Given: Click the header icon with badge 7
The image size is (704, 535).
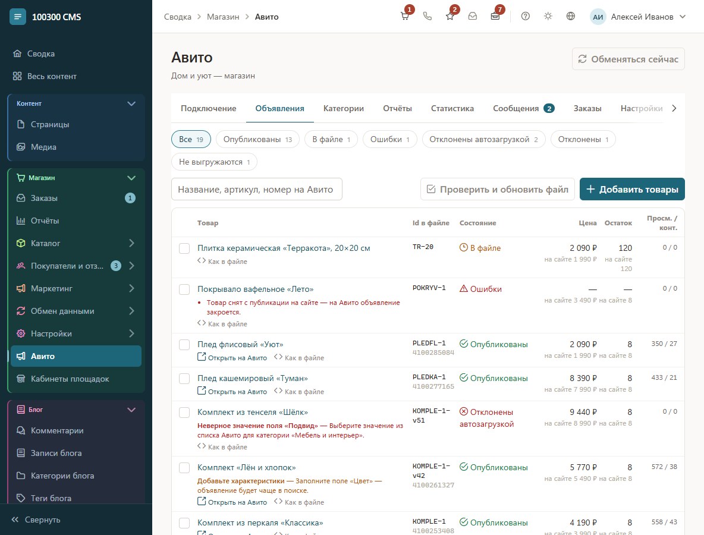Looking at the screenshot, I should [x=495, y=17].
